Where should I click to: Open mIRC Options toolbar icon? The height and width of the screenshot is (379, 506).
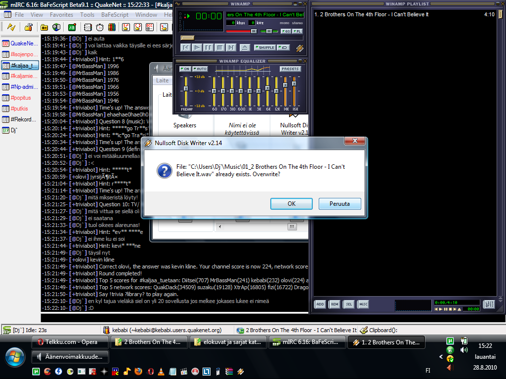28,27
